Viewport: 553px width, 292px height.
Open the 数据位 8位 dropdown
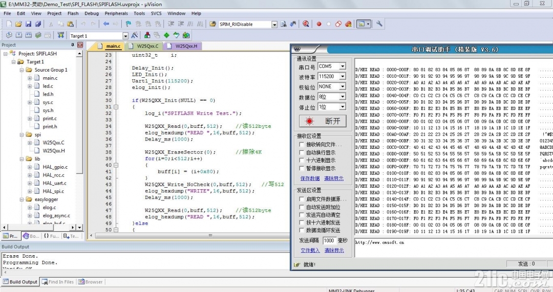pyautogui.click(x=343, y=97)
